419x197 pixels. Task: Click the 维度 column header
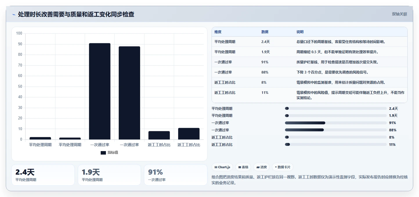point(218,32)
